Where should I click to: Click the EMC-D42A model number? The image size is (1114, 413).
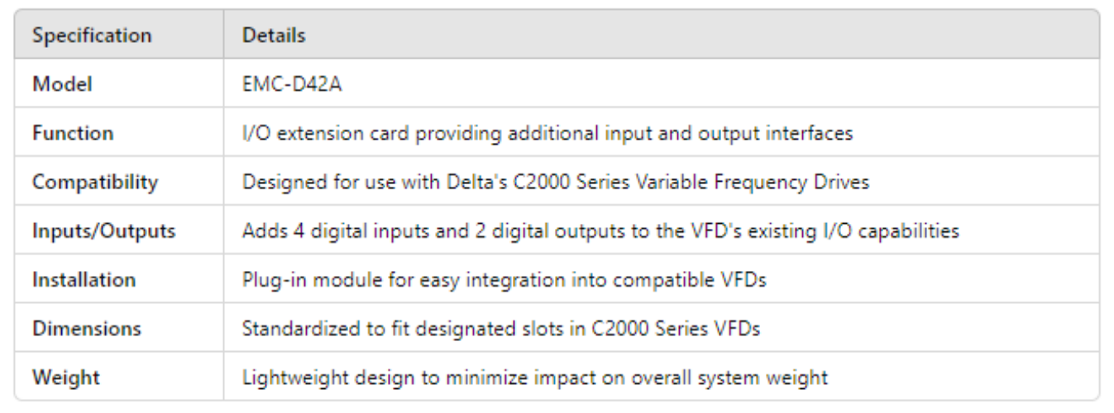pos(292,84)
